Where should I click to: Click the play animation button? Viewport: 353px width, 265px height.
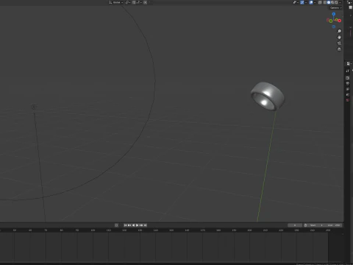(x=138, y=225)
